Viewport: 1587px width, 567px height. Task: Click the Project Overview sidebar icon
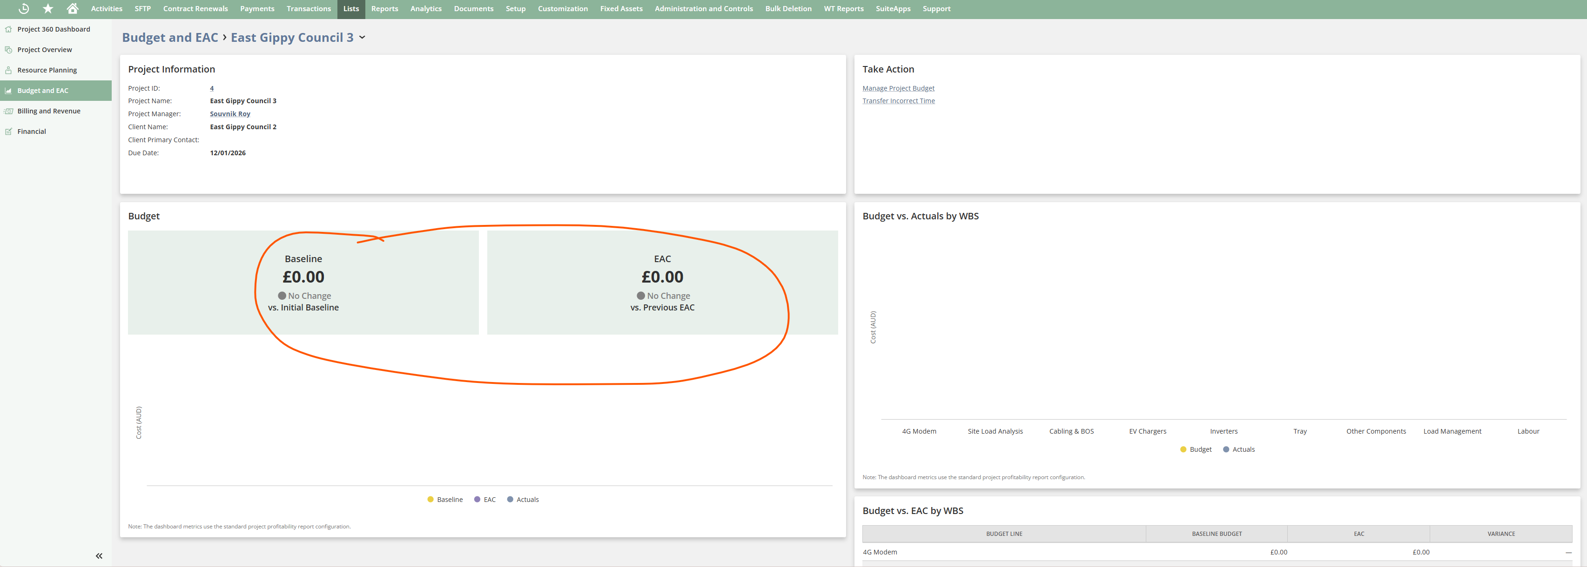9,49
